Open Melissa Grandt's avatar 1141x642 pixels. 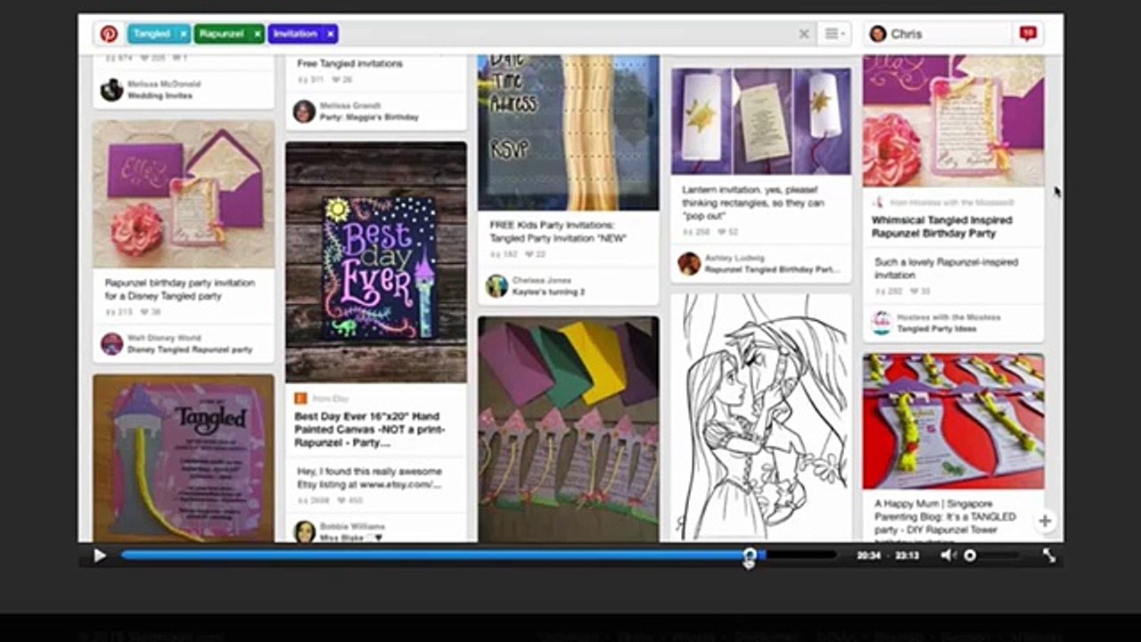point(304,111)
